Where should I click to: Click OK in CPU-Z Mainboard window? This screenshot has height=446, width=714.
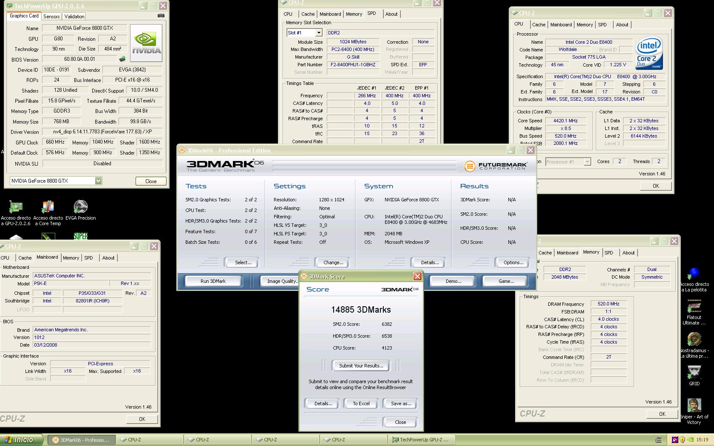[142, 419]
